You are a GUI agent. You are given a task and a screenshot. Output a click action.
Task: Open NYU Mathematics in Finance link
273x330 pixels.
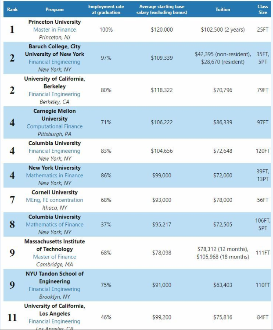click(x=54, y=176)
